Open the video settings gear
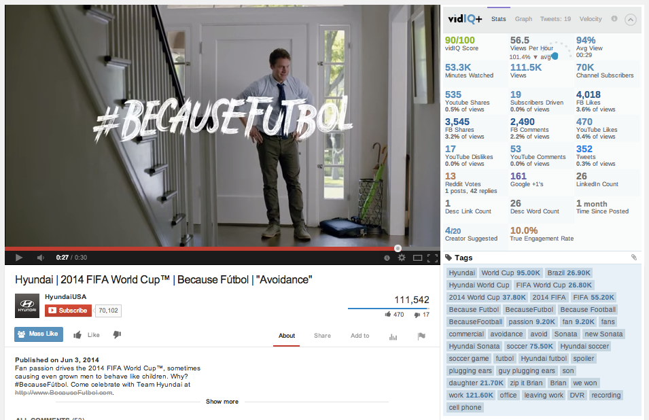 [402, 258]
